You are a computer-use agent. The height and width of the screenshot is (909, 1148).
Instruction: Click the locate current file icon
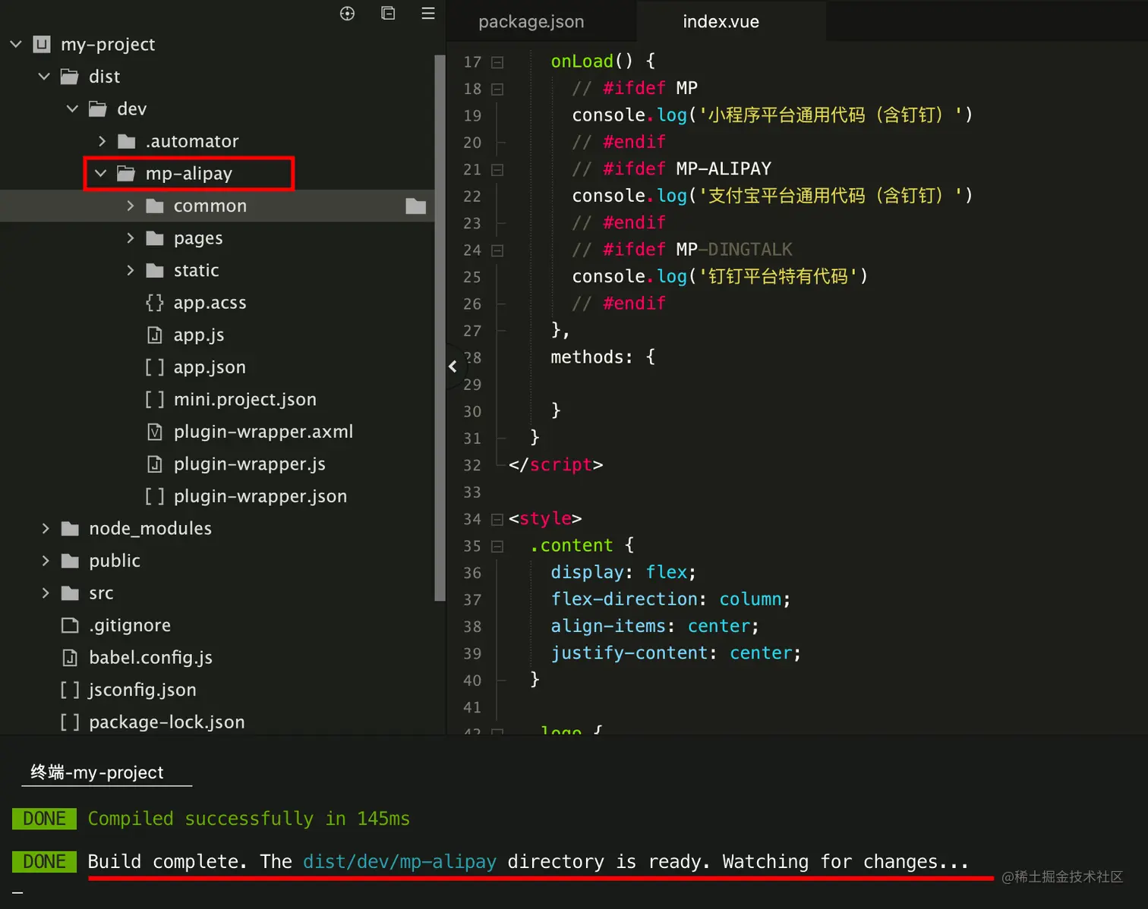(x=347, y=13)
